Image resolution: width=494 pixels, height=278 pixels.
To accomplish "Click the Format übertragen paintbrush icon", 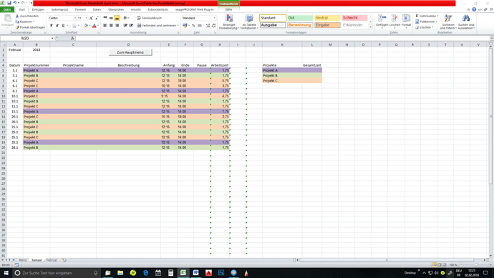I will click(x=17, y=27).
